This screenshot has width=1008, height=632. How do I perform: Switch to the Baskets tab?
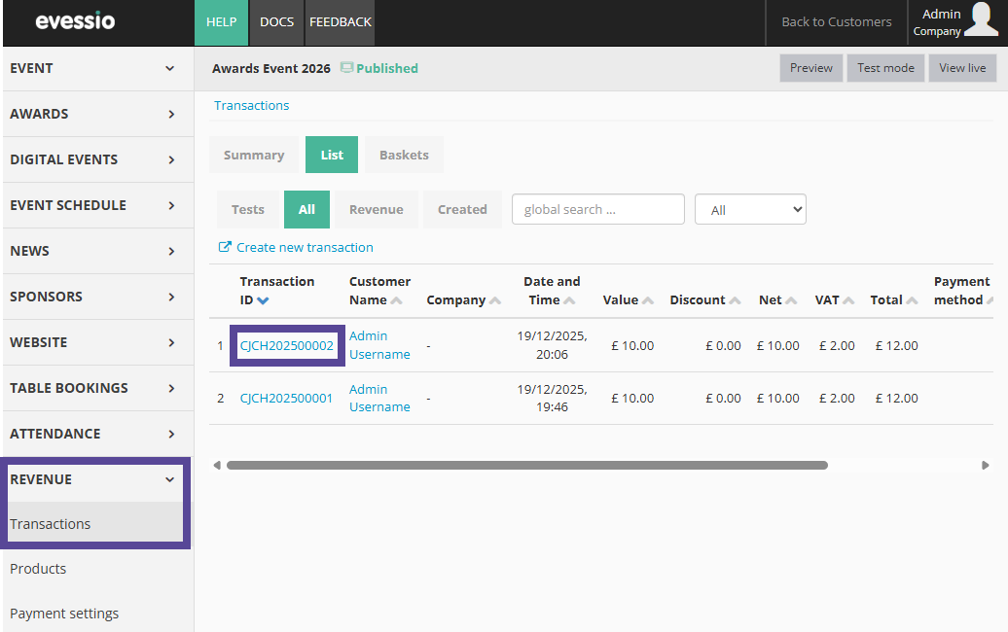click(404, 155)
